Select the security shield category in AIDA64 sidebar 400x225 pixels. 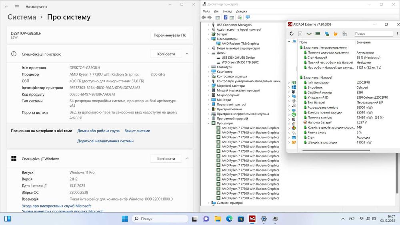tap(294, 128)
